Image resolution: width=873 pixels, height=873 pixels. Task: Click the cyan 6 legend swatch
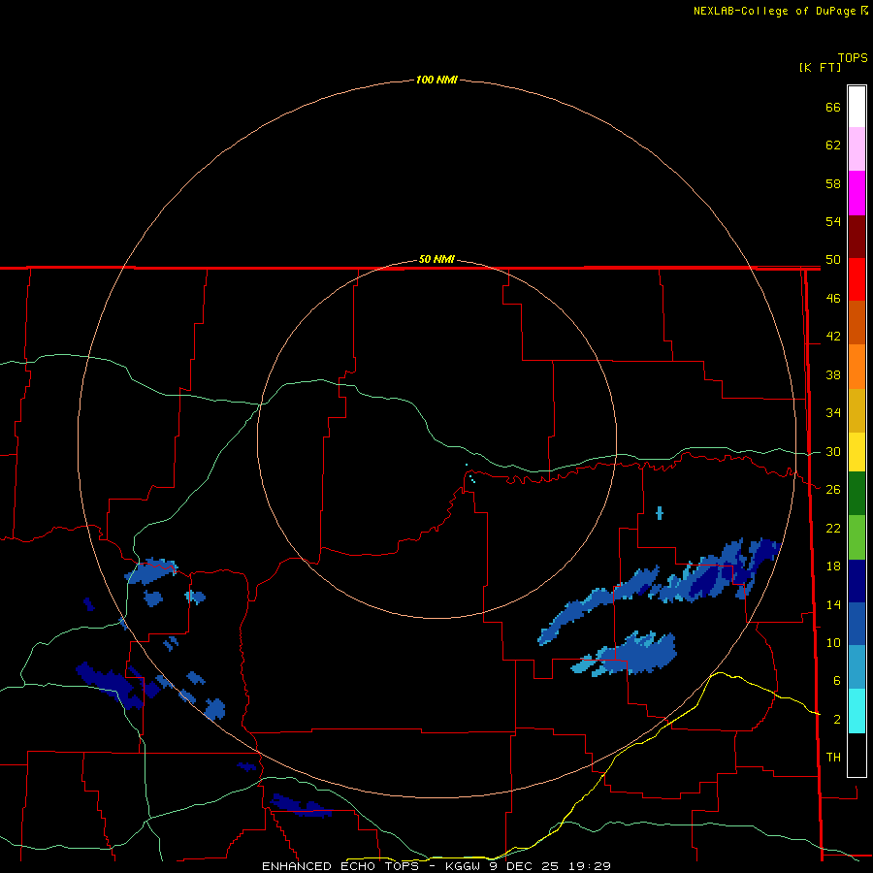coord(857,711)
